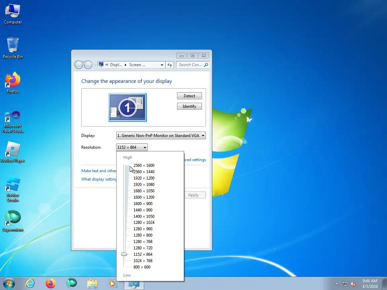This screenshot has height=290, width=387.
Task: Click the Back navigation button
Action: [x=79, y=65]
